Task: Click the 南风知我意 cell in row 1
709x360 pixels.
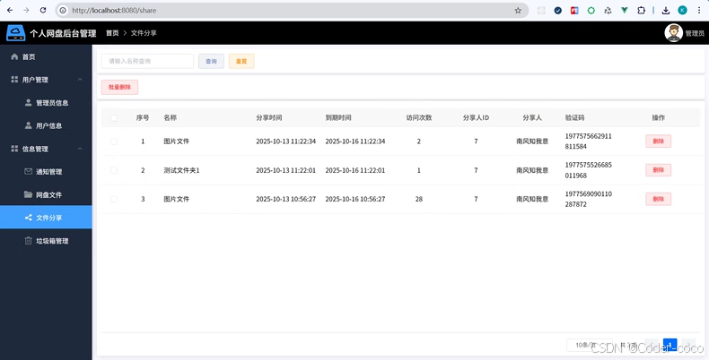Action: [532, 141]
